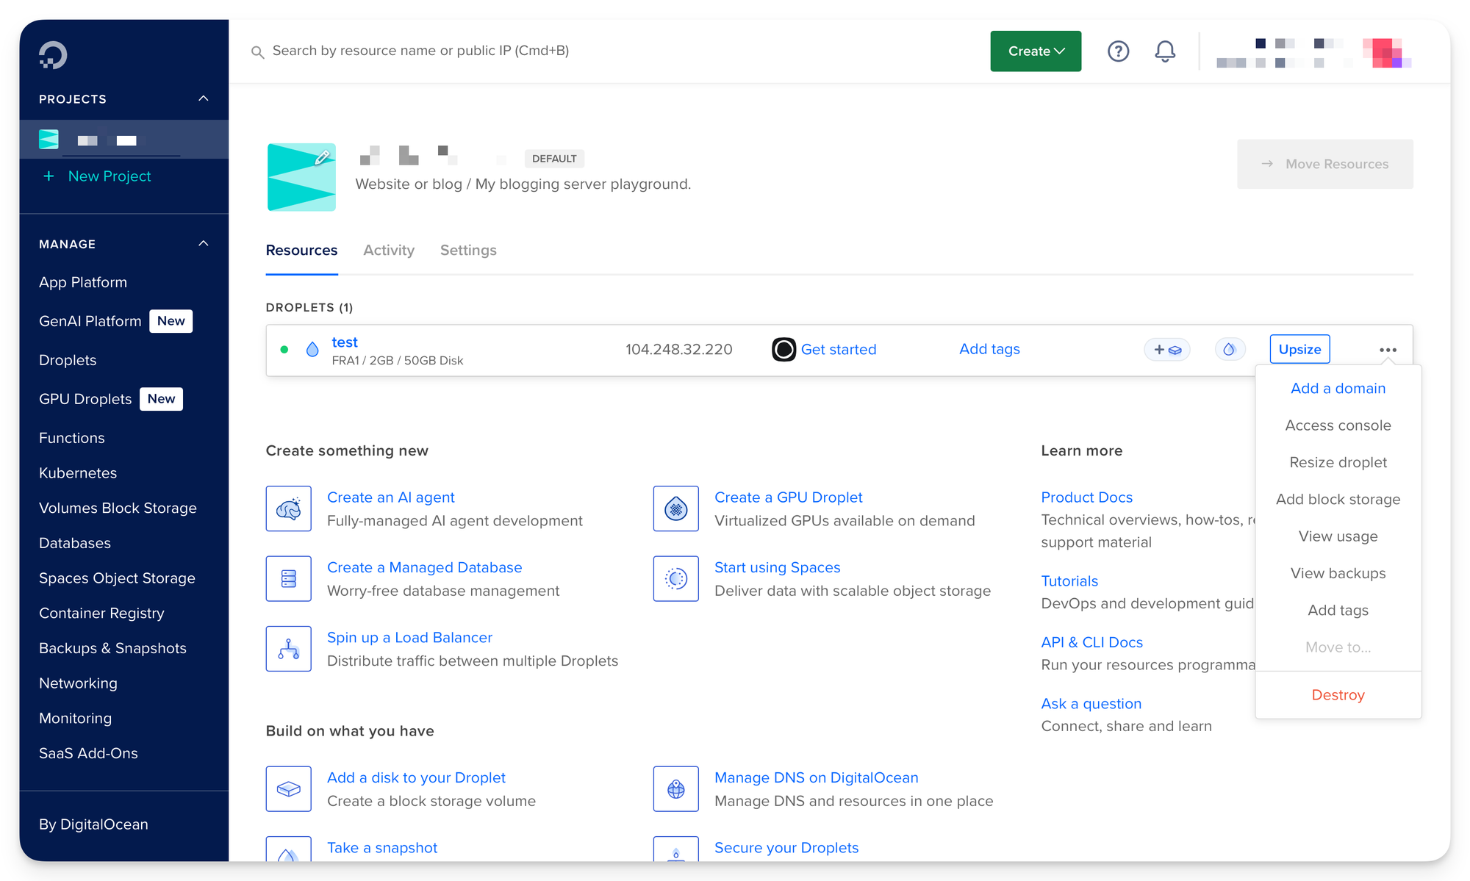
Task: Open the help question mark icon
Action: pos(1118,51)
